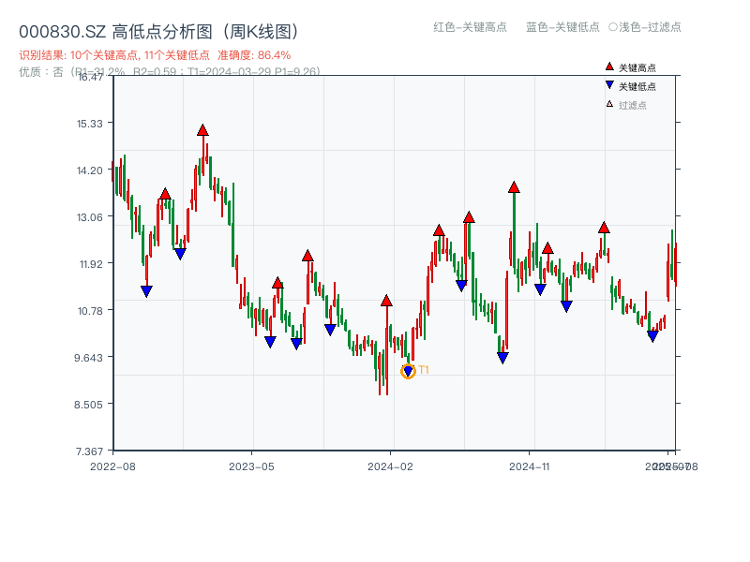
Task: Select the orange-circled T1 key-low marker
Action: 408,371
